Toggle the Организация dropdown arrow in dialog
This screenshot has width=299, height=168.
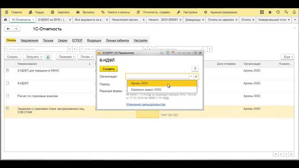[x=191, y=77]
